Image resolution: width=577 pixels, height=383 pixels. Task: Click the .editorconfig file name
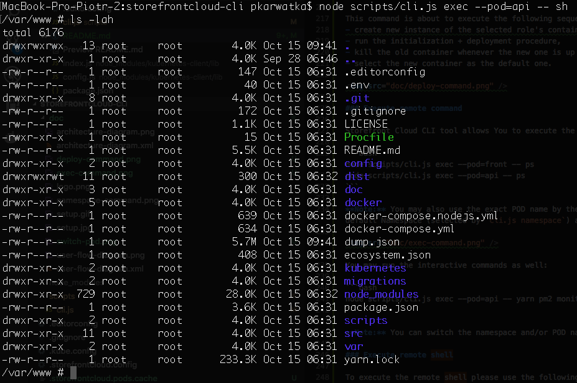click(385, 72)
